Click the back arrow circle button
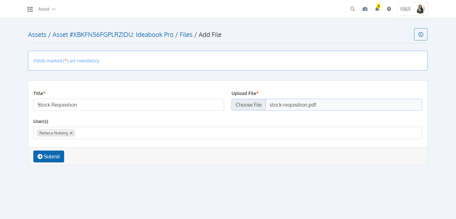456x219 pixels. pos(420,35)
